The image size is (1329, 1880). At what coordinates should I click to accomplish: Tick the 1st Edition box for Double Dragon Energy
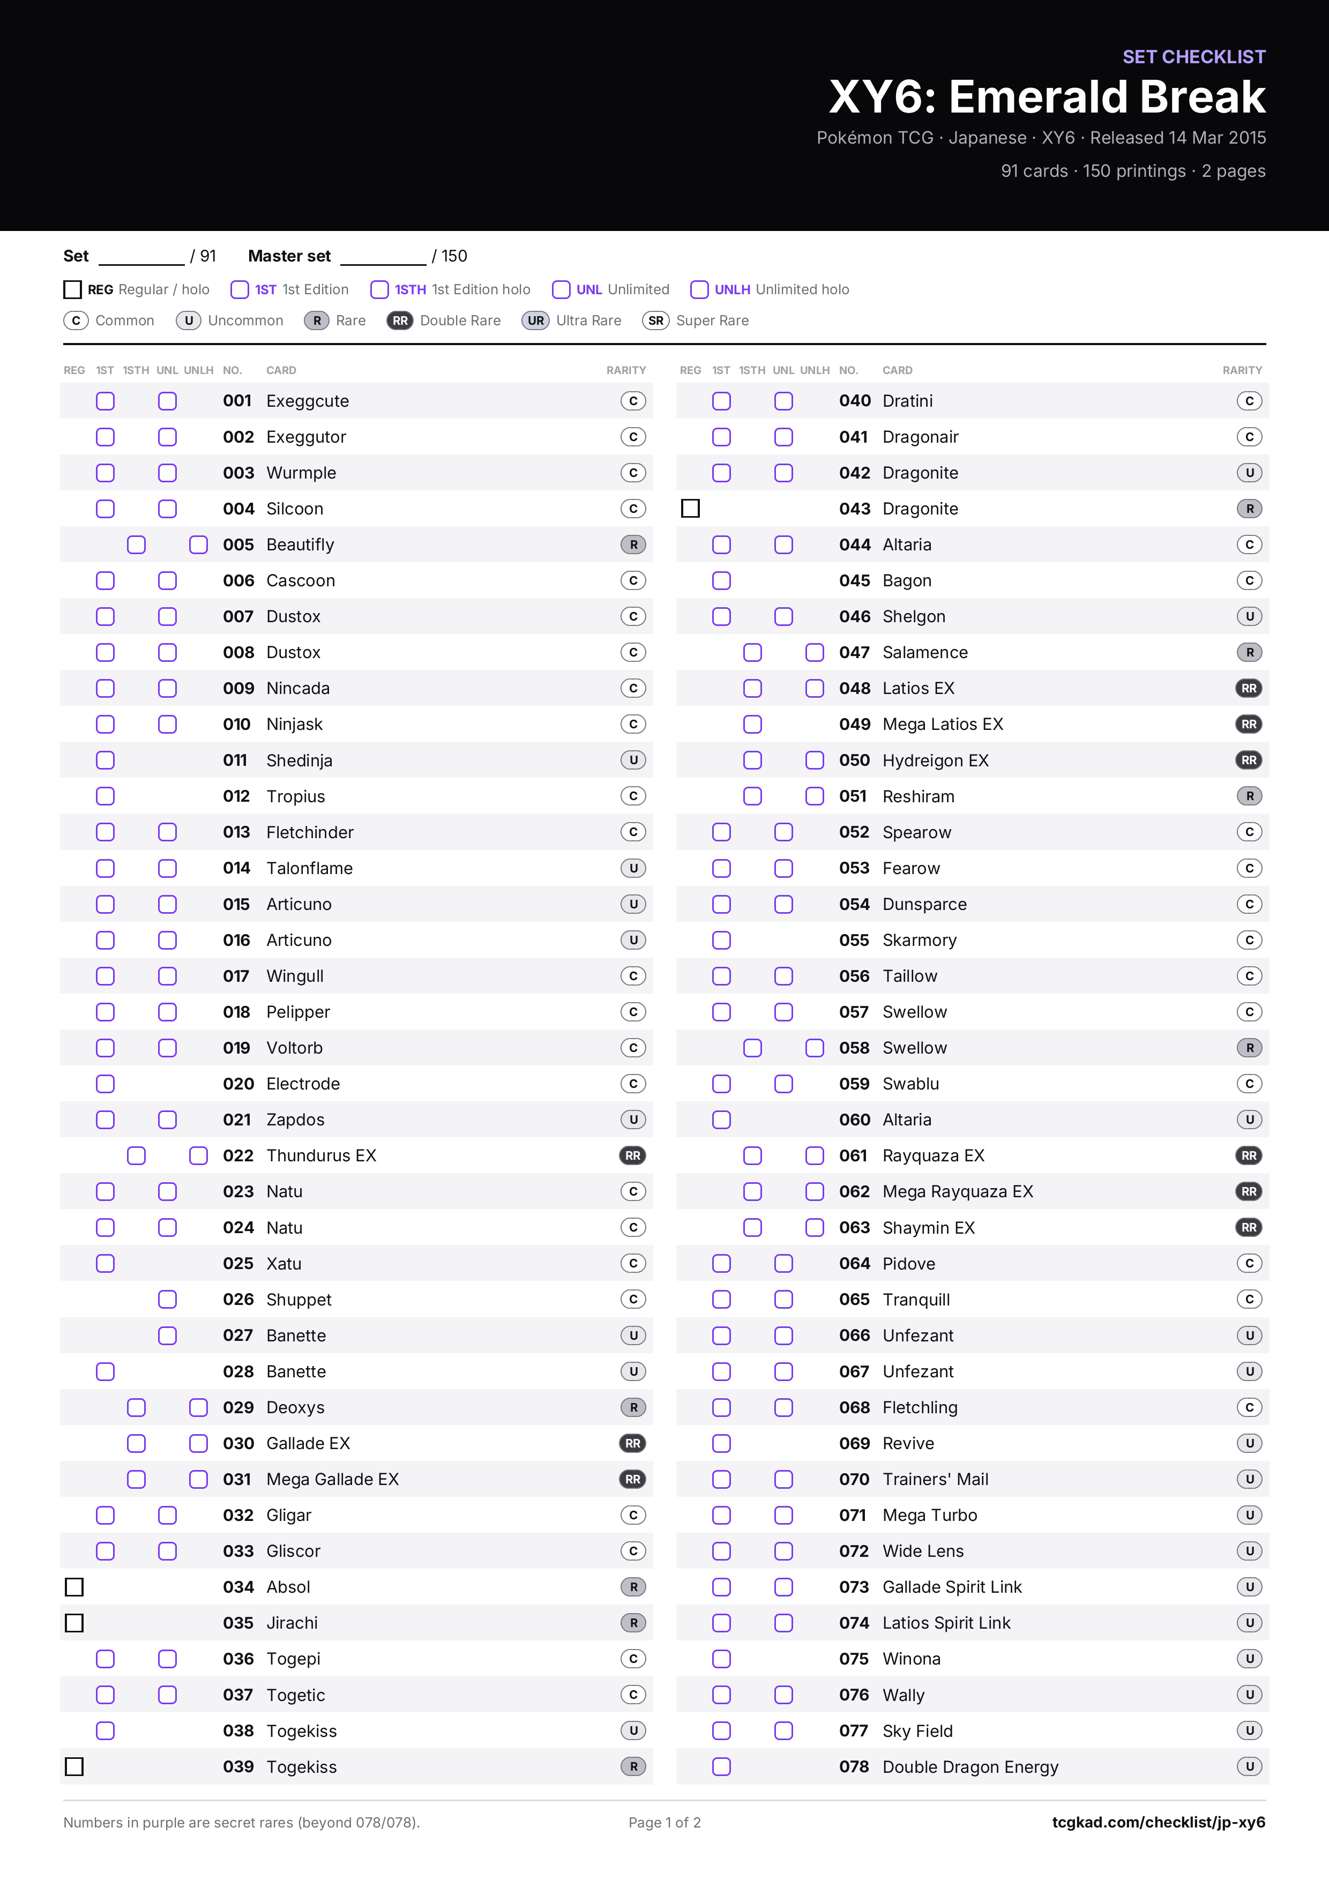coord(721,1766)
